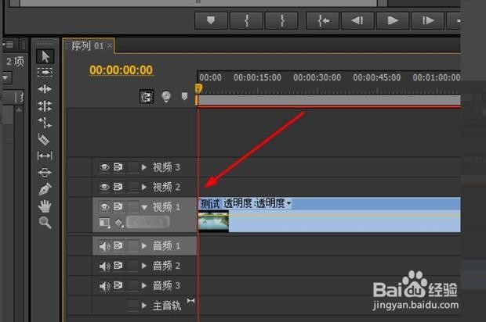Select the Selection arrow tool

pyautogui.click(x=45, y=56)
